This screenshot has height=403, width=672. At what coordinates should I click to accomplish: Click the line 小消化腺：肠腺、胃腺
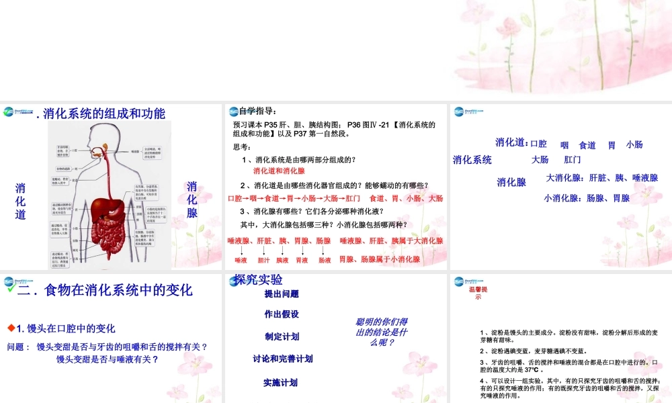(587, 198)
